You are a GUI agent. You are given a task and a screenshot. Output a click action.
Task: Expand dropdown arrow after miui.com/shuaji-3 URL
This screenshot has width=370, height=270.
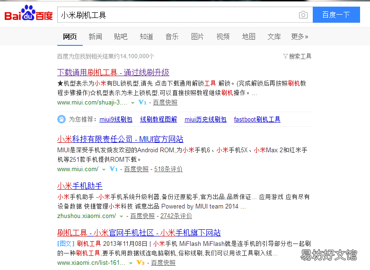pyautogui.click(x=132, y=103)
